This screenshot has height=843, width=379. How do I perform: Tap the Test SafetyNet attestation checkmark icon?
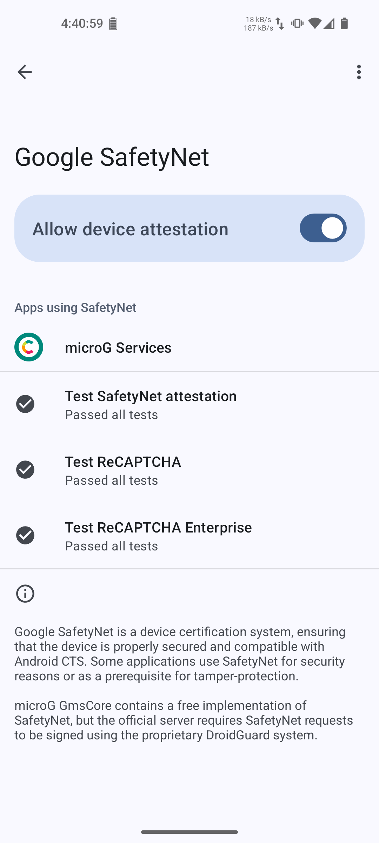click(x=25, y=404)
